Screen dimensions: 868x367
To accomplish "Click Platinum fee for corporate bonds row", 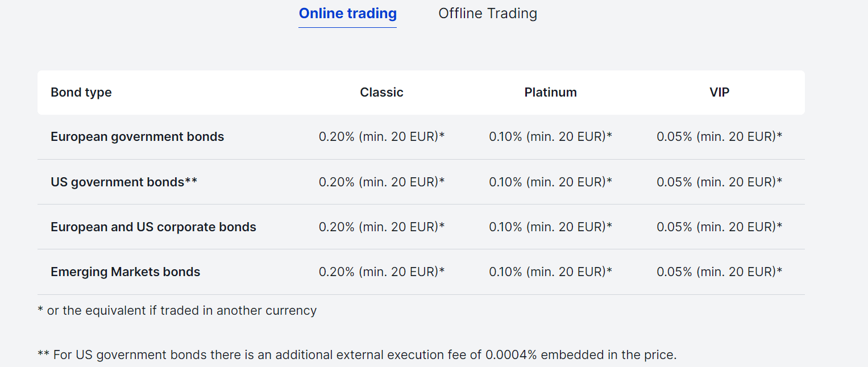I will pyautogui.click(x=551, y=227).
